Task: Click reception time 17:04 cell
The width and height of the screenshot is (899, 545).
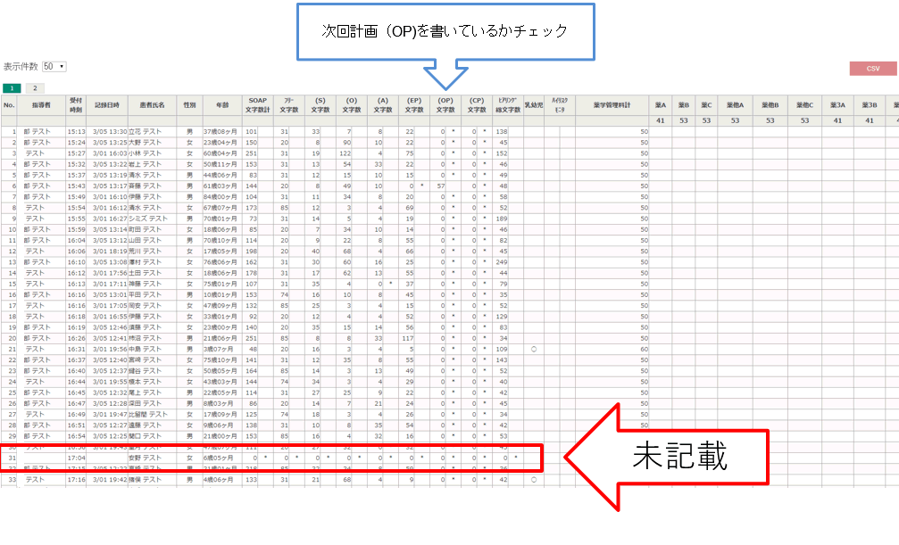Action: click(76, 458)
